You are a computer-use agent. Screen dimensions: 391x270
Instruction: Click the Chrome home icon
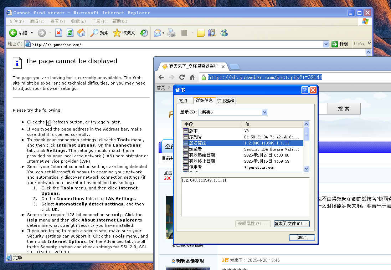coord(192,77)
